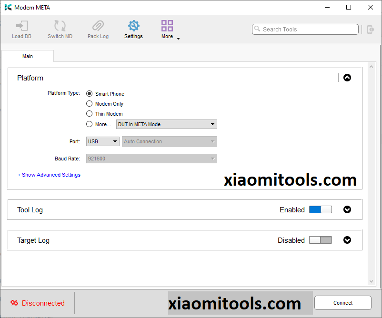Screen dimensions: 382x318
Task: Toggle the Tool Log enabled switch
Action: (x=320, y=209)
